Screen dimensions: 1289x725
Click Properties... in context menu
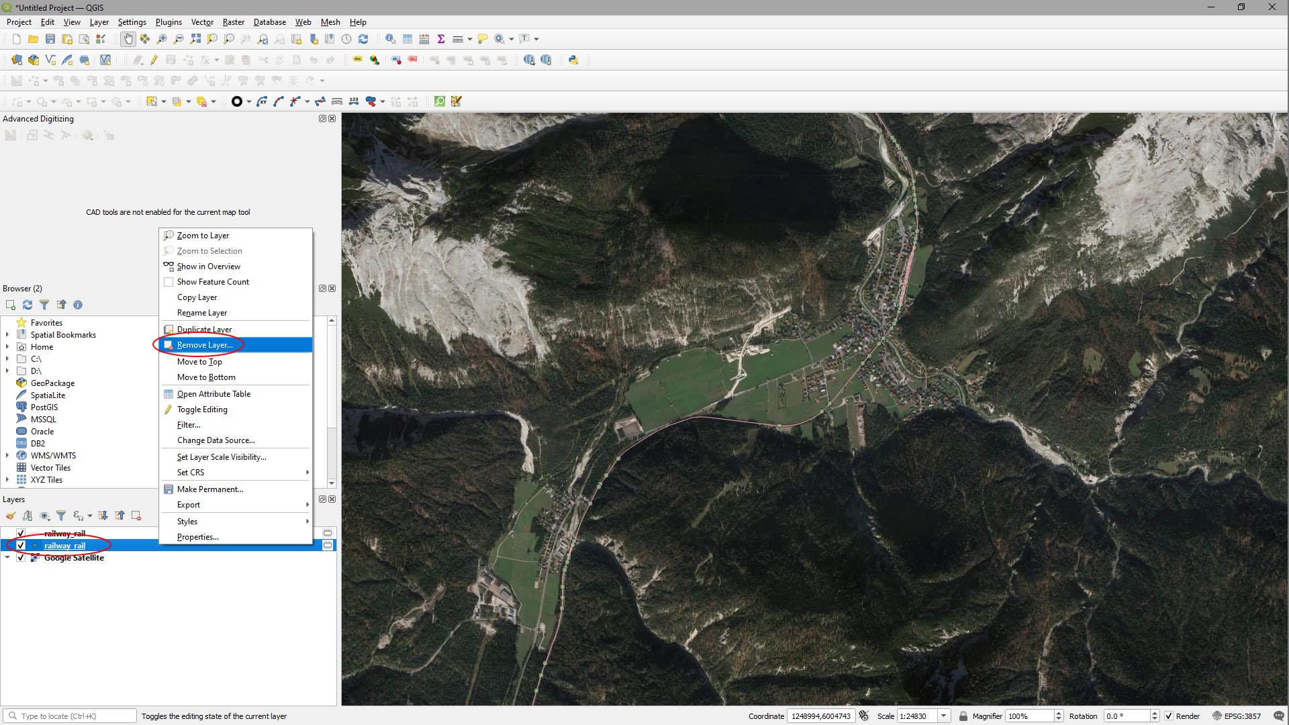(236, 537)
